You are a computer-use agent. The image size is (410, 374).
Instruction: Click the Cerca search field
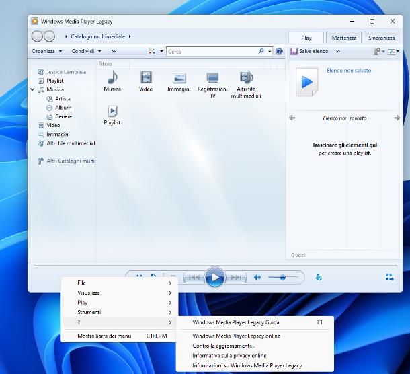(210, 51)
